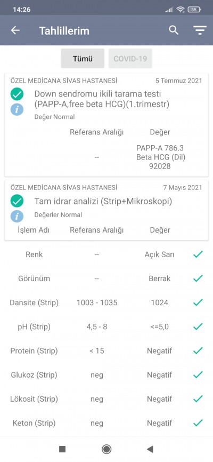This screenshot has width=213, height=462.
Task: Collapse the Tam idrar analizi result card
Action: [x=106, y=210]
